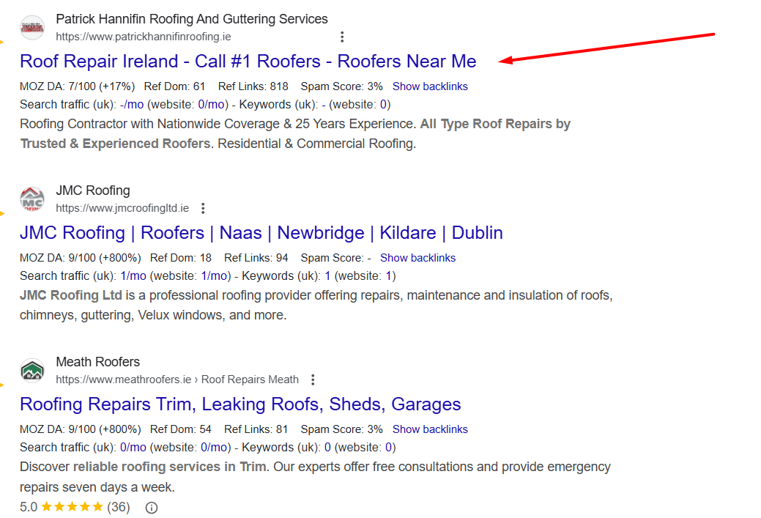Show backlinks for JMC Roofing result

point(418,258)
